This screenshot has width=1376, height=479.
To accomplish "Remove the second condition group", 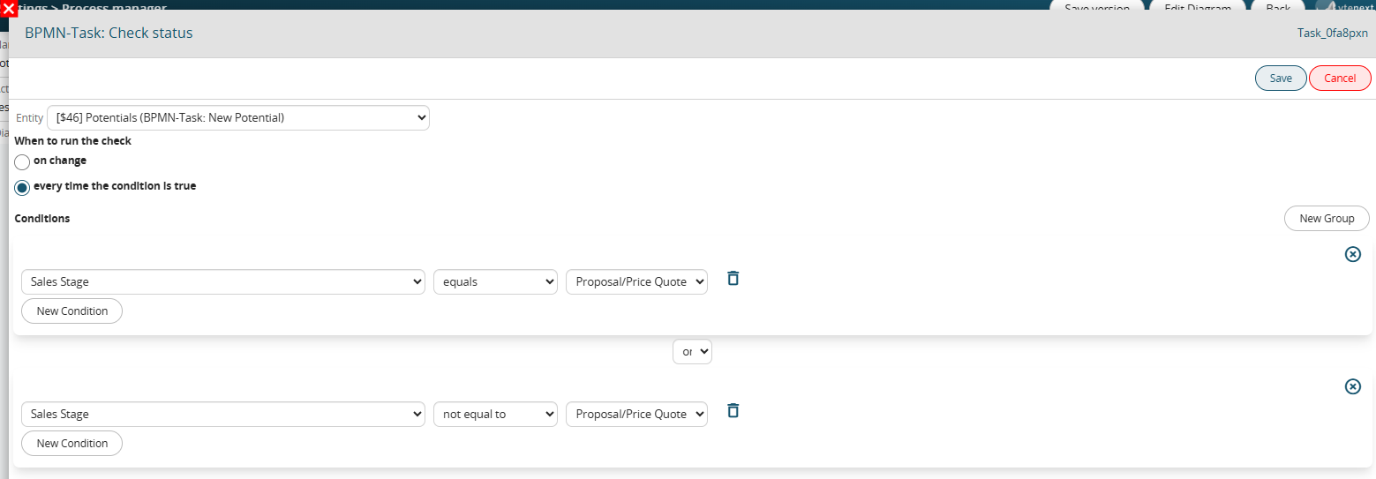I will click(x=1352, y=386).
